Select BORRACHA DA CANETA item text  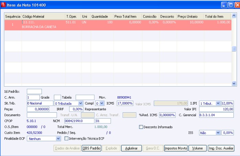tap(39, 27)
